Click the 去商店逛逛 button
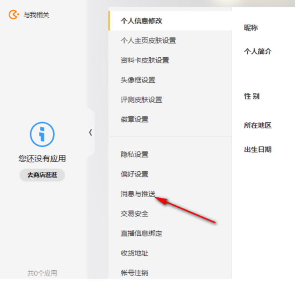The width and height of the screenshot is (295, 281). pos(42,175)
